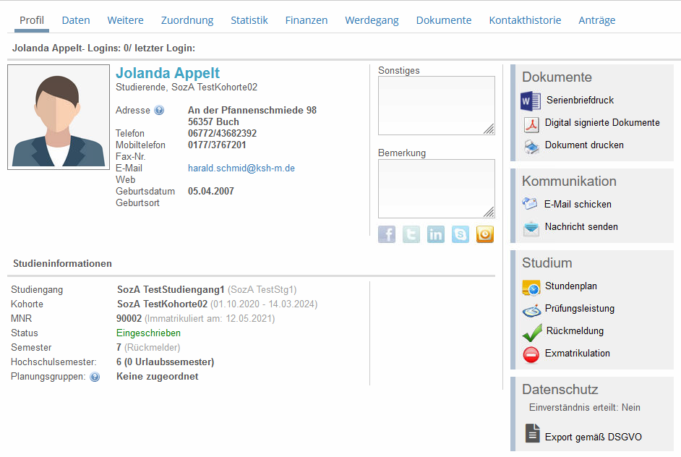Open the LinkedIn profile icon
Image resolution: width=681 pixels, height=457 pixels.
pos(436,234)
